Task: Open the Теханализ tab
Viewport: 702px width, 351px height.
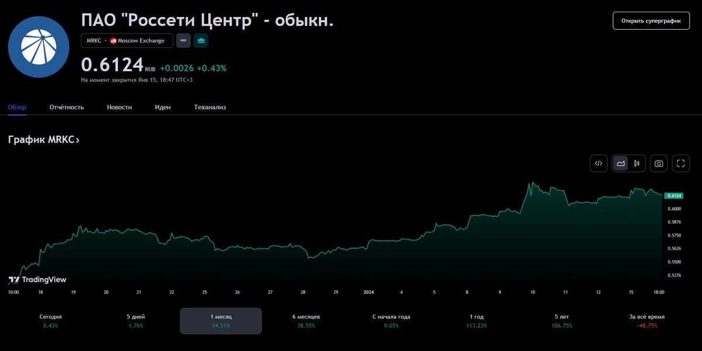Action: (210, 107)
